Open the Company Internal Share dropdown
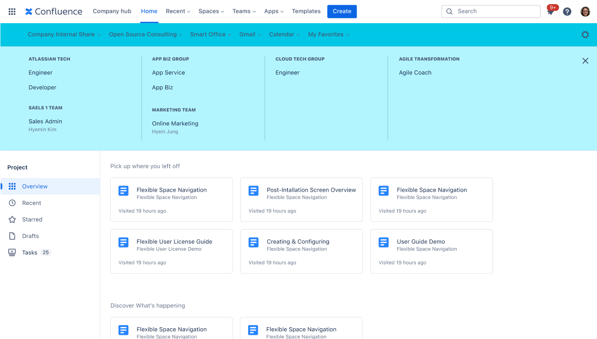 point(64,34)
